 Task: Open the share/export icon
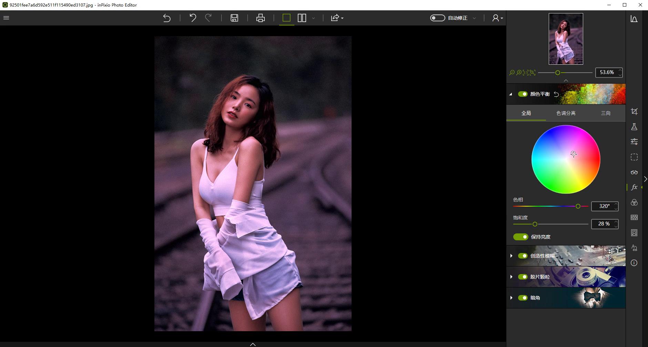tap(335, 18)
